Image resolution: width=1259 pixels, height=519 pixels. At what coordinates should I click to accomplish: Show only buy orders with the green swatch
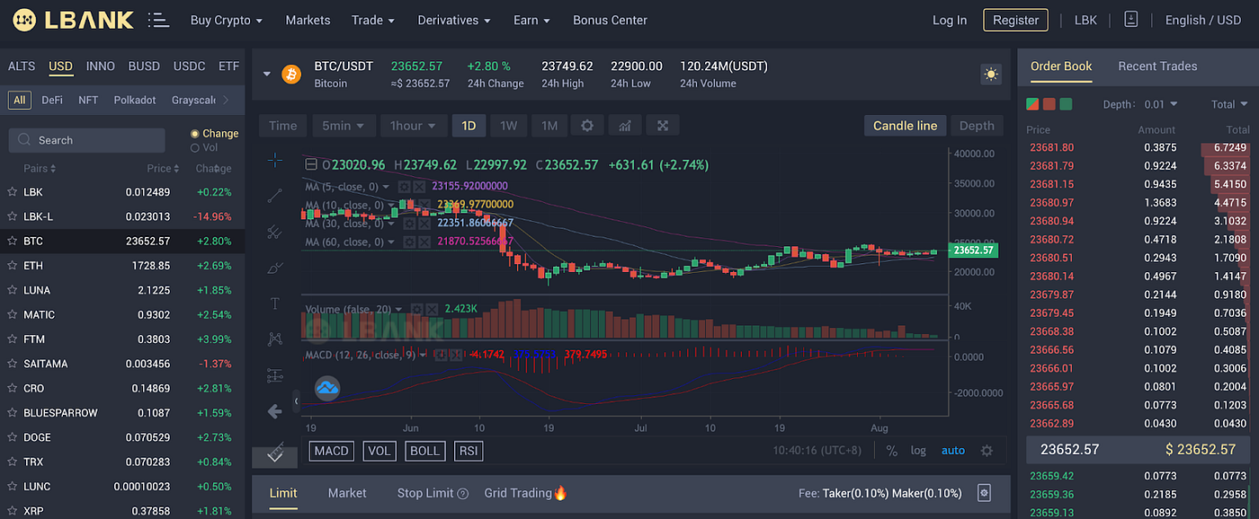1066,104
